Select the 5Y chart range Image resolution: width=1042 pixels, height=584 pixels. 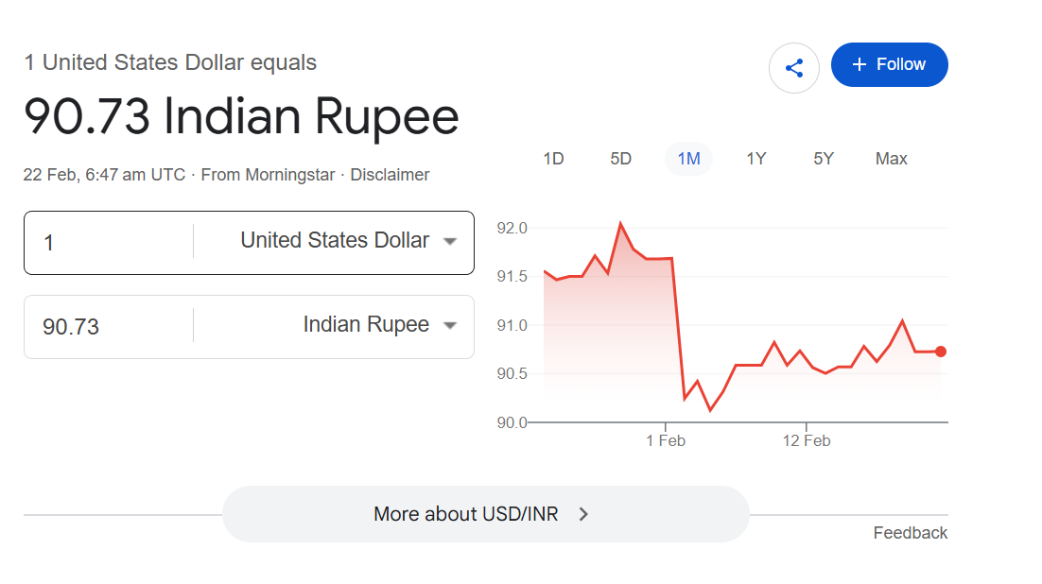(824, 159)
